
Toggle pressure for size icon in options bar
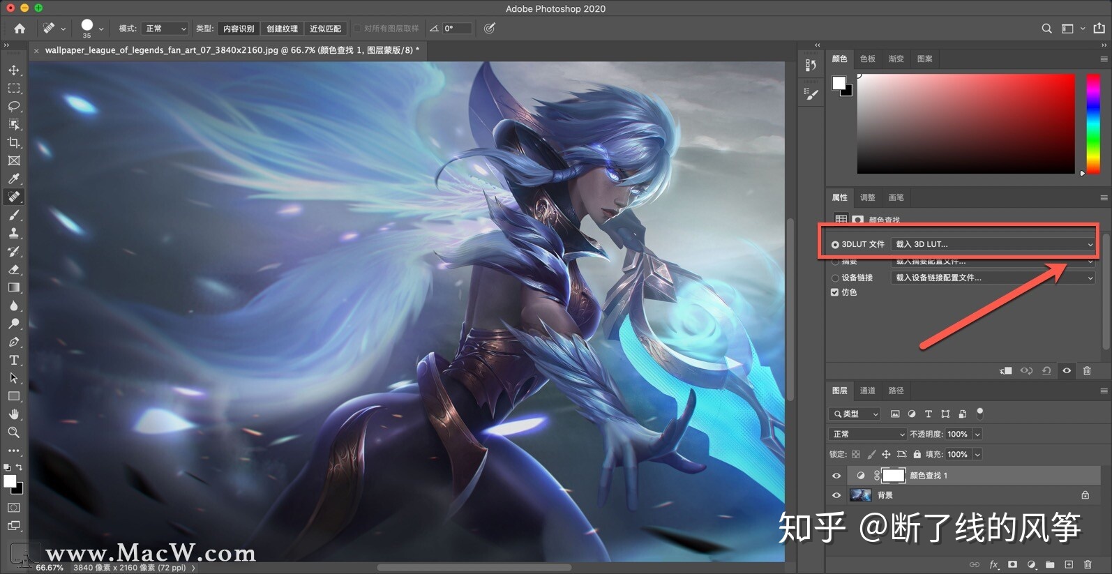pyautogui.click(x=490, y=29)
